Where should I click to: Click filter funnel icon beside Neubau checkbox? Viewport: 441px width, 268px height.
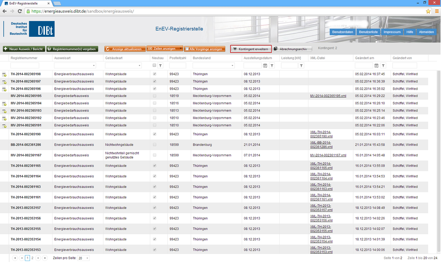point(161,65)
